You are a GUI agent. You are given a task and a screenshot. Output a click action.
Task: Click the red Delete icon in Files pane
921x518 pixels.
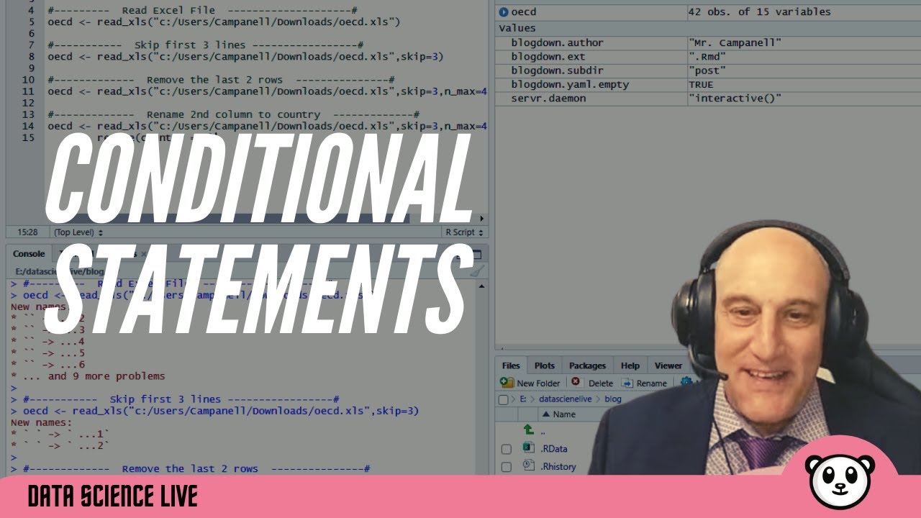pos(576,382)
